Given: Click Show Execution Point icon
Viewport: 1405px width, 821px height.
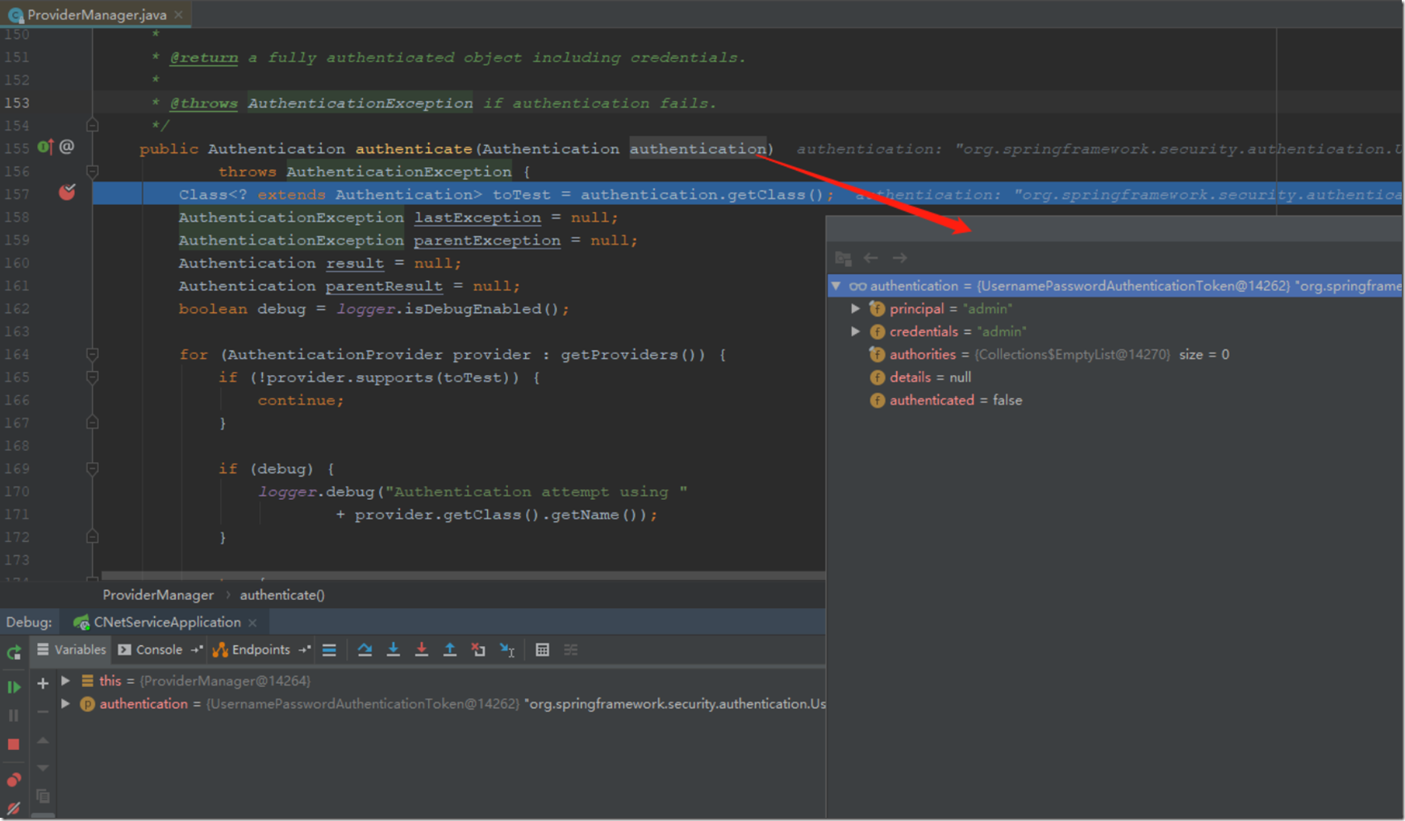Looking at the screenshot, I should click(x=329, y=650).
